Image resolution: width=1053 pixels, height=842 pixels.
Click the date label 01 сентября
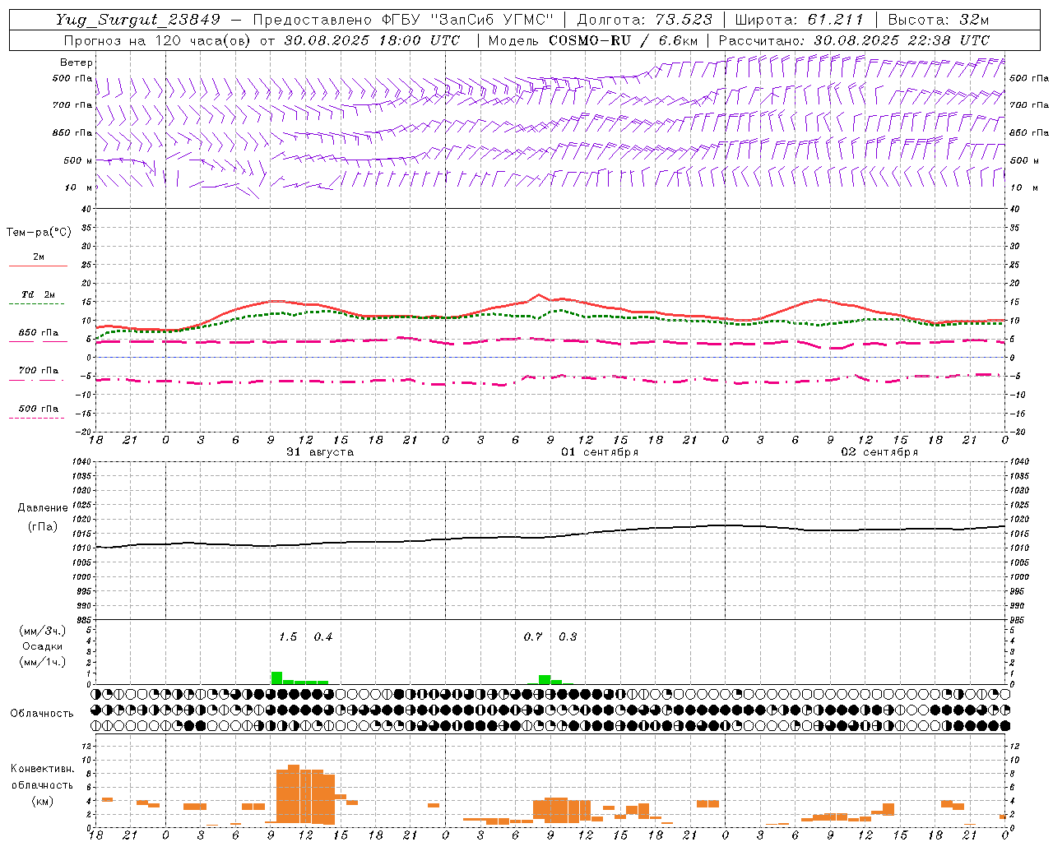[x=600, y=452]
